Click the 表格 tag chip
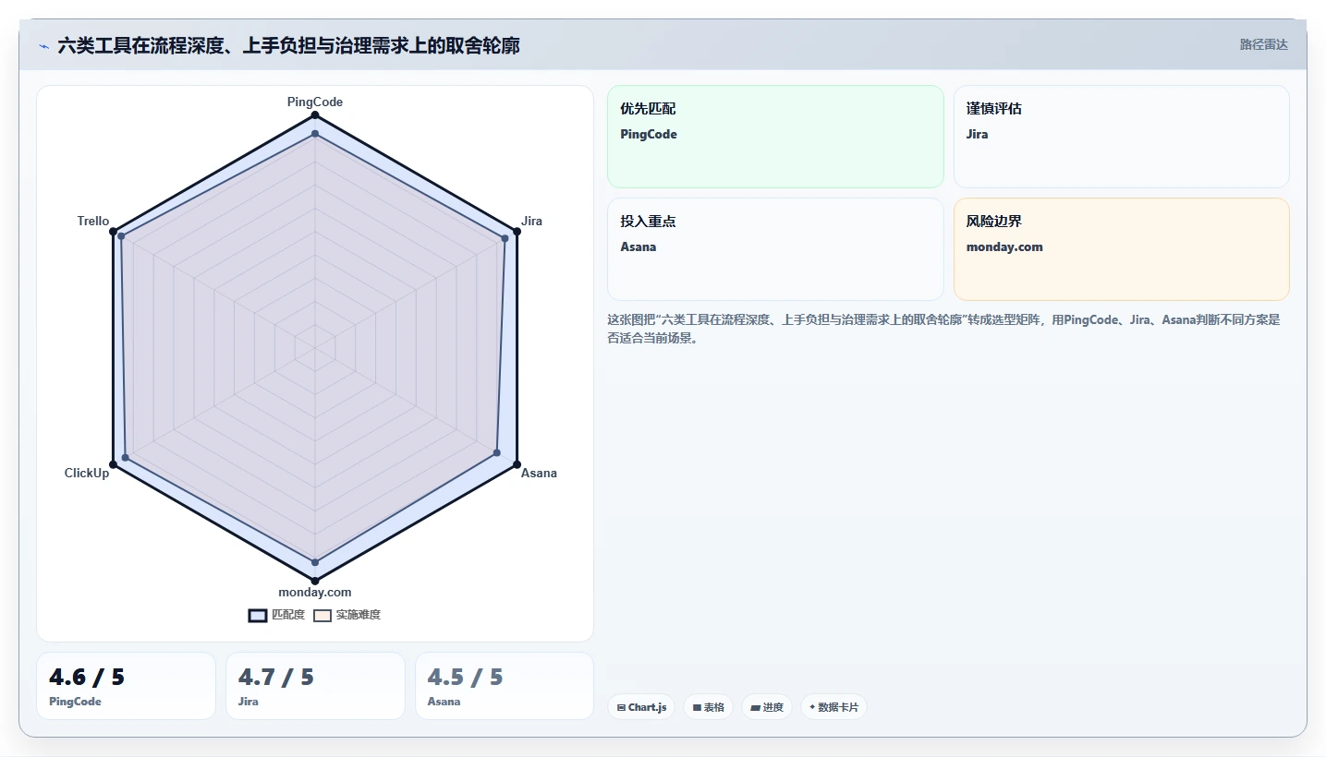The width and height of the screenshot is (1326, 757). pyautogui.click(x=709, y=707)
